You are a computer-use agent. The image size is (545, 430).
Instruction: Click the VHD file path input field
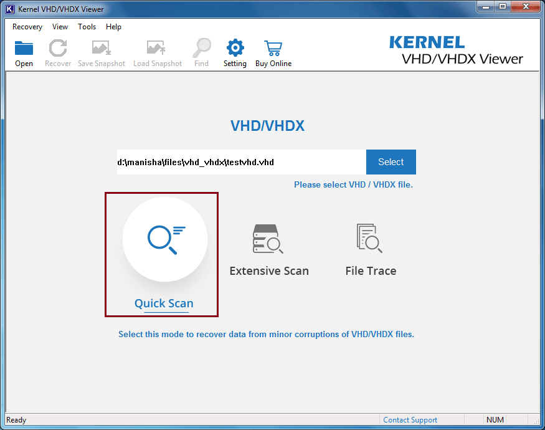tap(242, 162)
